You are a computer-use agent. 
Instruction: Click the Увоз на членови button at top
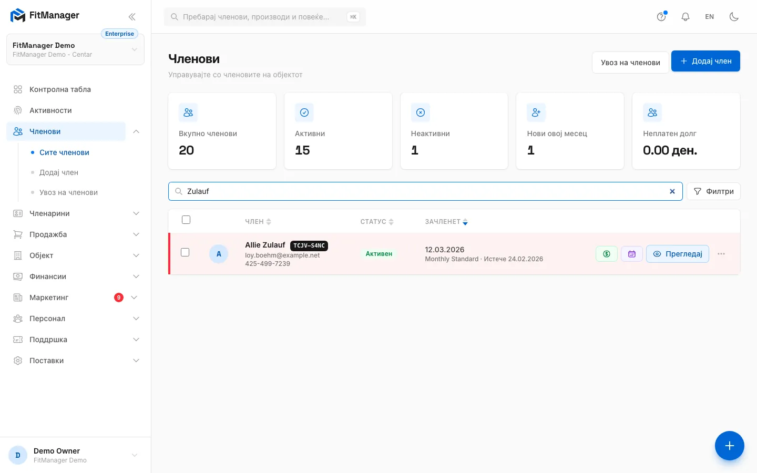tap(630, 62)
